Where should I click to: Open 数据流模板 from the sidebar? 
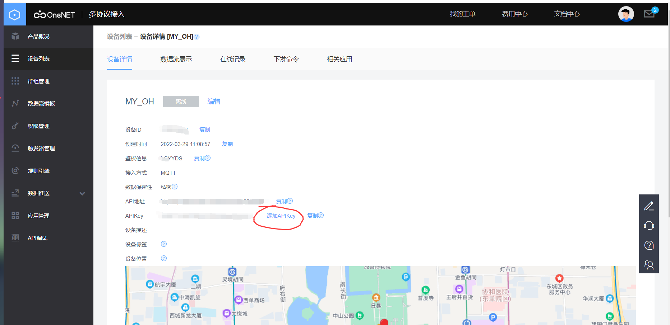pyautogui.click(x=42, y=103)
